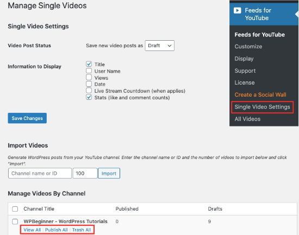299x235 pixels.
Task: Open Single Video Settings in sidebar
Action: pos(262,107)
